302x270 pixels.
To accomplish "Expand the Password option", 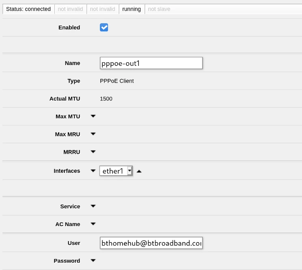I will click(93, 261).
